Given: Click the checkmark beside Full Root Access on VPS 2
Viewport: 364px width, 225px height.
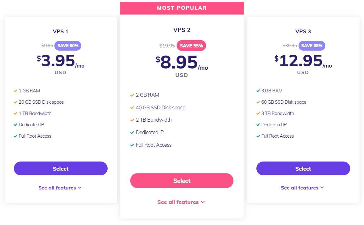Looking at the screenshot, I should tap(132, 145).
